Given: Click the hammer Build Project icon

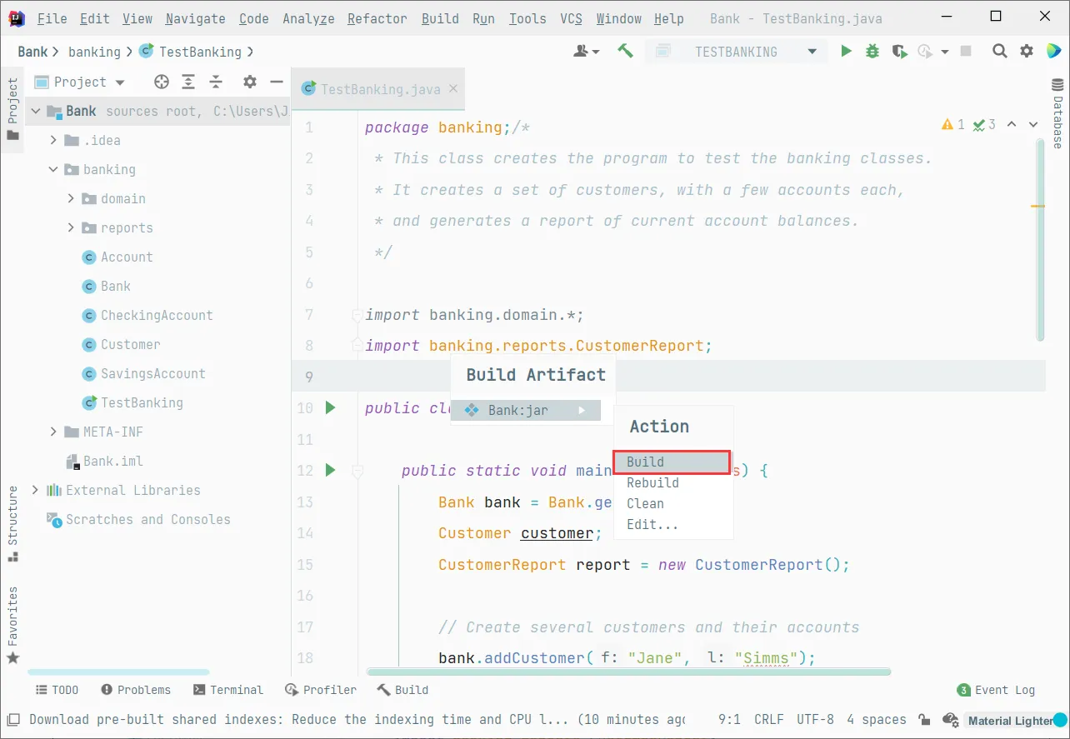Looking at the screenshot, I should (625, 51).
